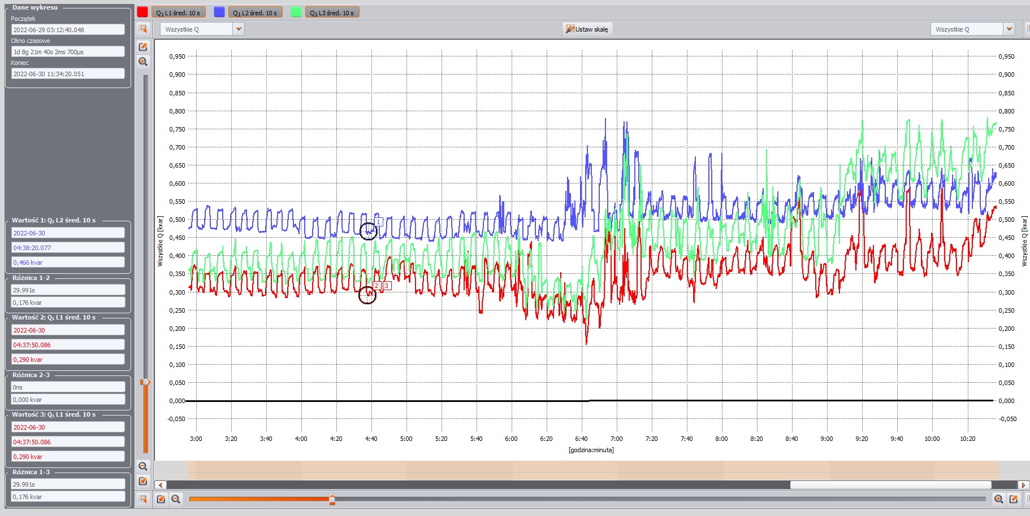Toggle the Q1 L3 śred. 10 s series

332,12
